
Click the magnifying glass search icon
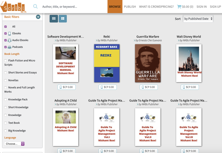(x=35, y=7)
